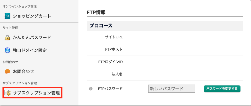Focus the 新しいパスワード input field
This screenshot has height=106, width=251.
[x=172, y=89]
